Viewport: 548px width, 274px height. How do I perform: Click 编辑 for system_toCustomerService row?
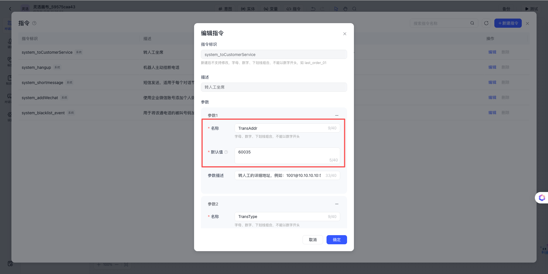point(492,52)
